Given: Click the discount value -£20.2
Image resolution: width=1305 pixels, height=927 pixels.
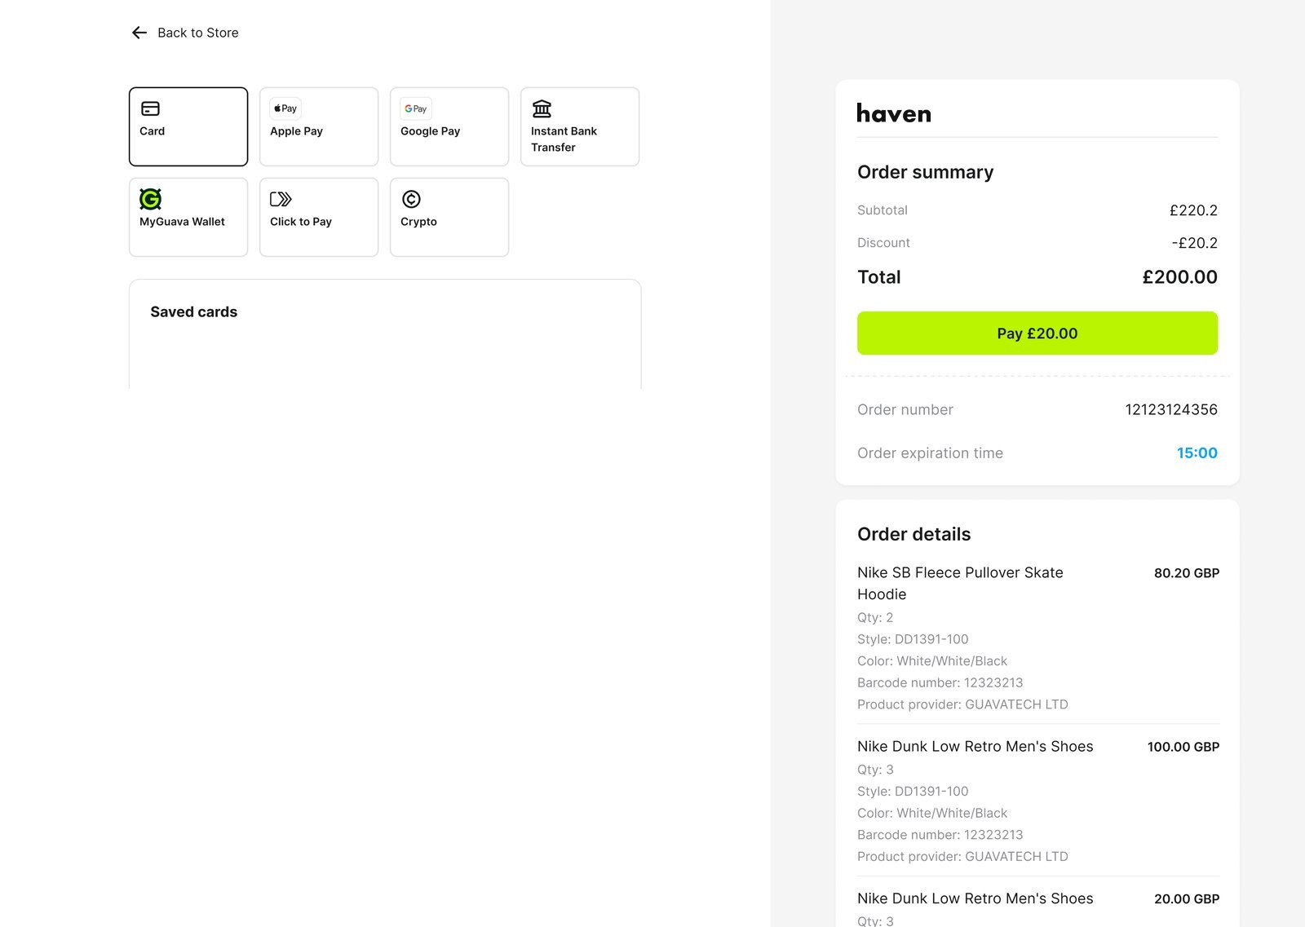Looking at the screenshot, I should coord(1194,243).
